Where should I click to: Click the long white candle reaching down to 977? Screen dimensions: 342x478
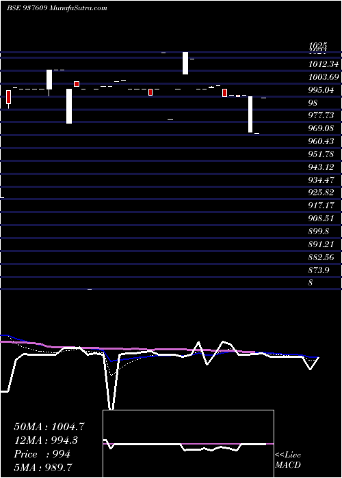[69, 106]
